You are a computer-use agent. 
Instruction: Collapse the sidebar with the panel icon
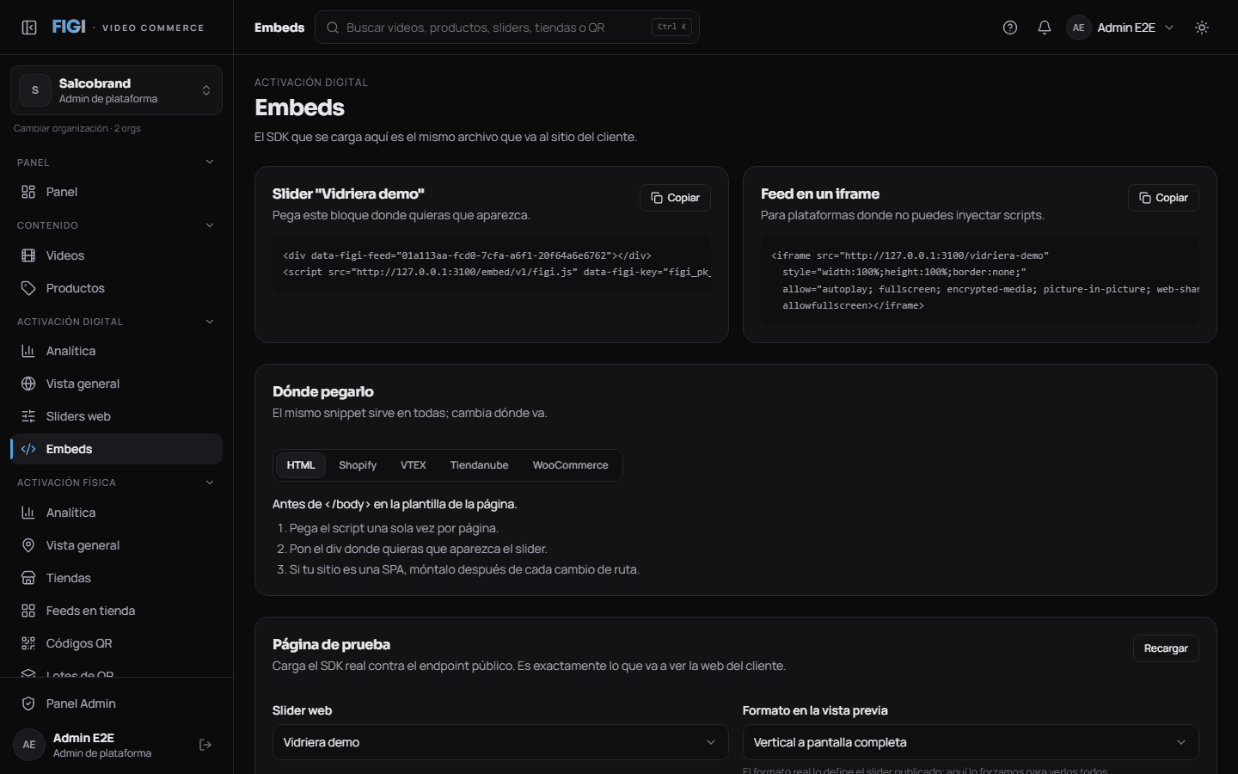(29, 28)
